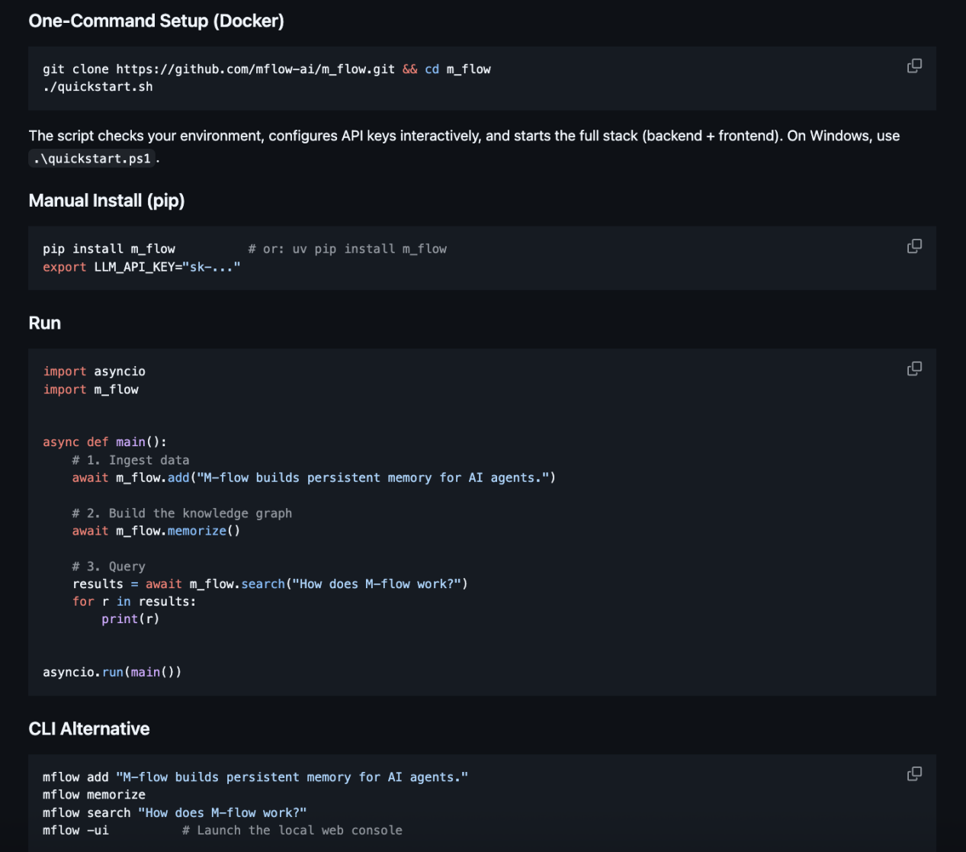Click the Manual Install (pip) heading
966x852 pixels.
(x=107, y=201)
